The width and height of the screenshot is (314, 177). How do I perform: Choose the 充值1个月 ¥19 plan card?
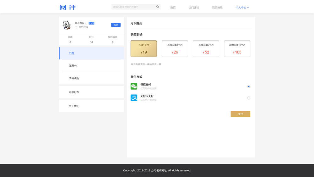[143, 49]
